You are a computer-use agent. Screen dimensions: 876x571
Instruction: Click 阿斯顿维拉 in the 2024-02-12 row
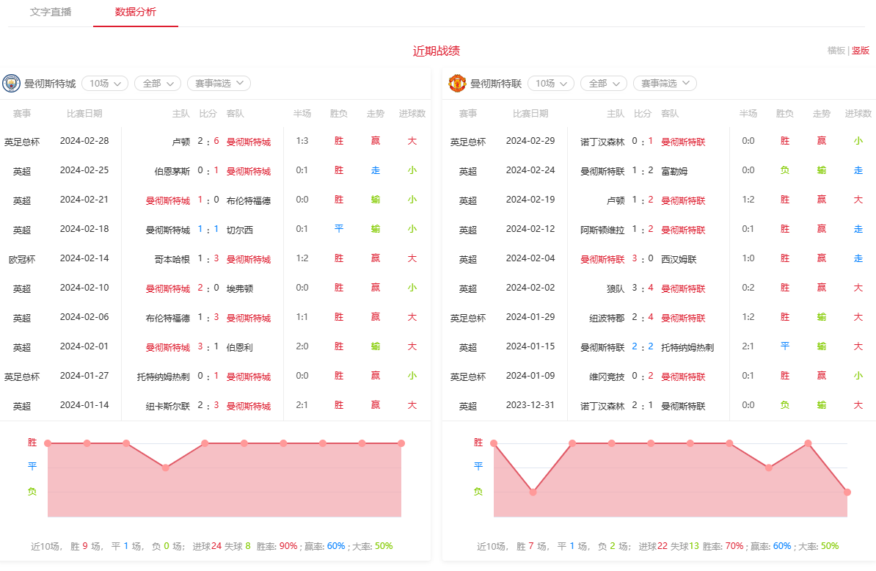602,230
